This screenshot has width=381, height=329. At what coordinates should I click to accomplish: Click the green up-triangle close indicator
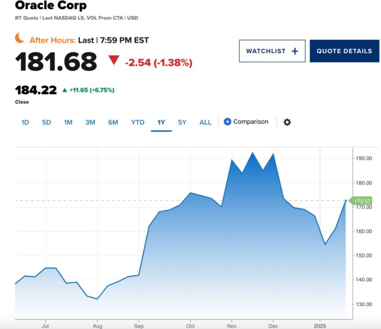tap(65, 90)
